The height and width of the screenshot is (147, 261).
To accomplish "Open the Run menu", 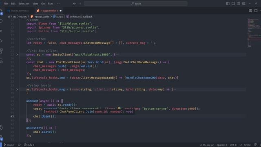I will tap(50, 4).
